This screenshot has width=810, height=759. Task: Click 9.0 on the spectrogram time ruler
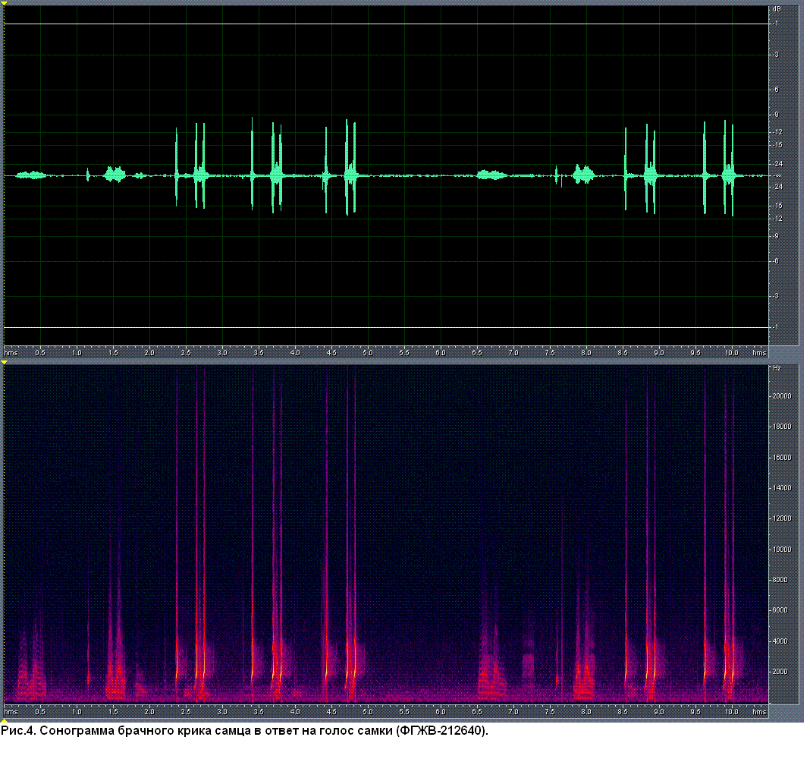click(659, 711)
